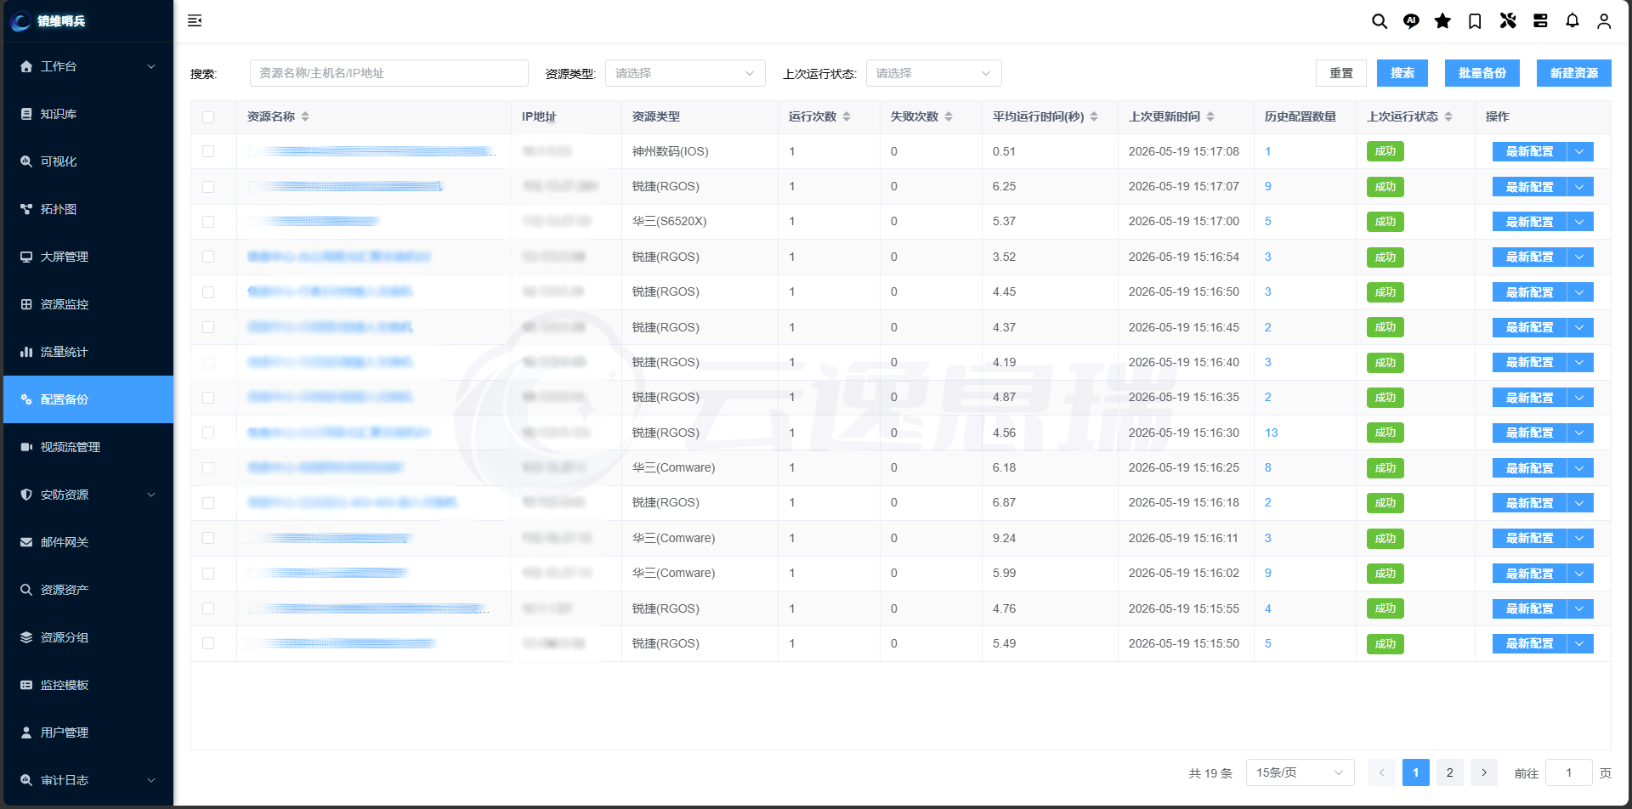Click the 成功 tag in the 华三(S6520X) row

1385,222
